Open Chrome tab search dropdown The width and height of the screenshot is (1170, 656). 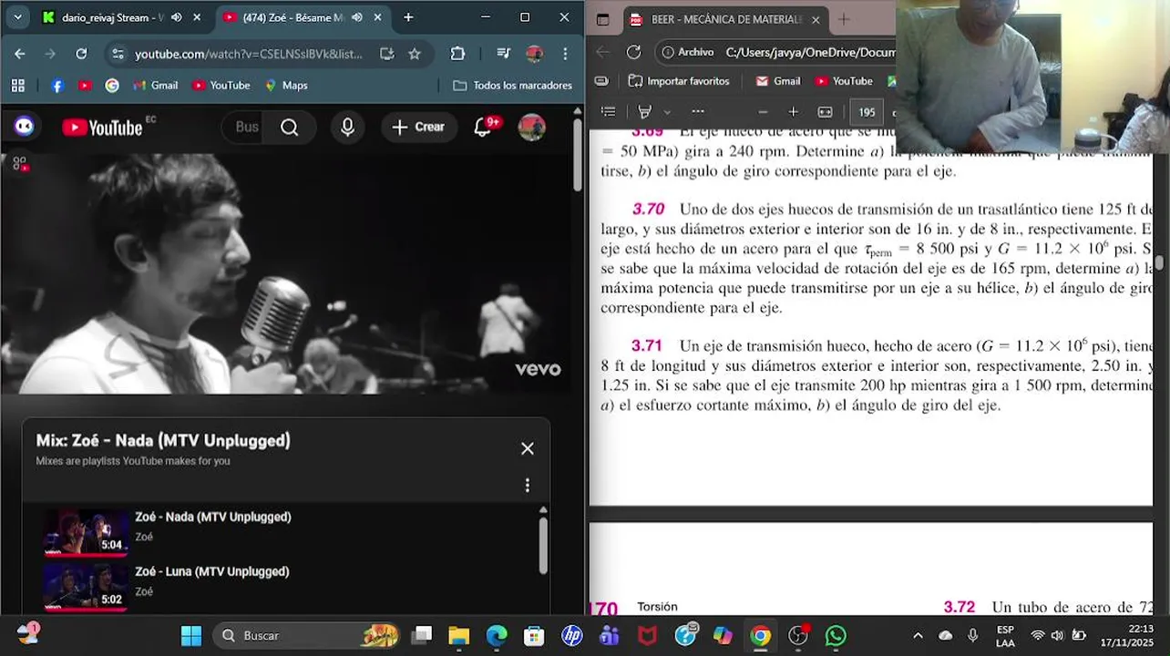click(x=17, y=17)
